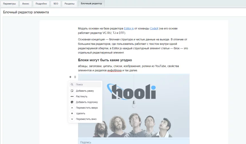Open the 'CodeX' team link
The width and height of the screenshot is (246, 144).
pos(154,29)
